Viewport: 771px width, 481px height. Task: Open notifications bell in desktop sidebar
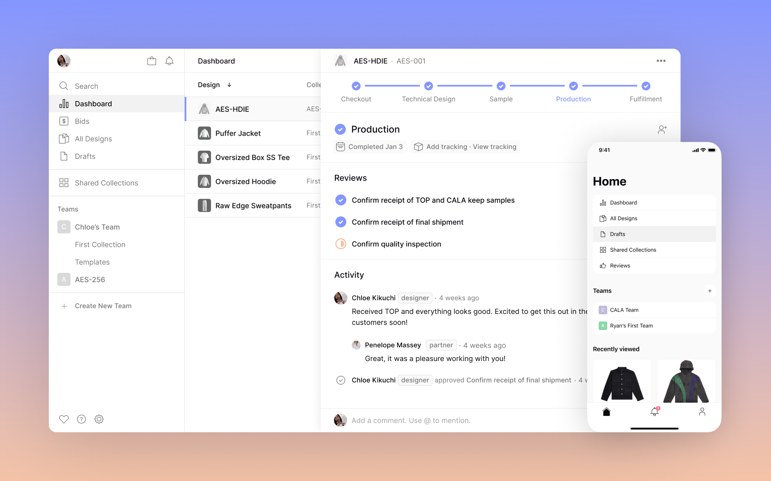[169, 61]
